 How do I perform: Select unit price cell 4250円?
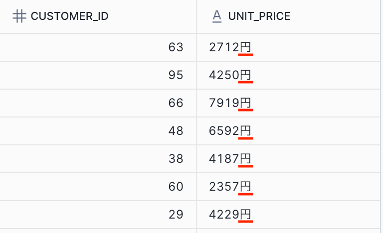point(230,75)
